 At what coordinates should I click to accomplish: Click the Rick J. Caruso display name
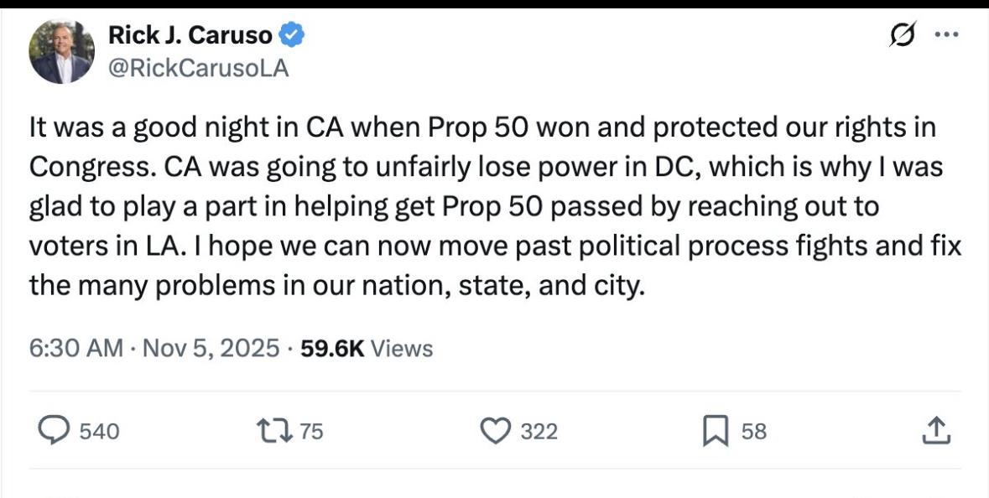pos(190,35)
